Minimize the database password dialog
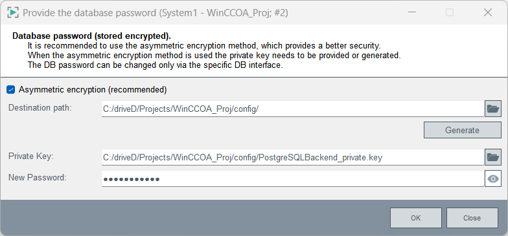The image size is (508, 236). point(412,13)
